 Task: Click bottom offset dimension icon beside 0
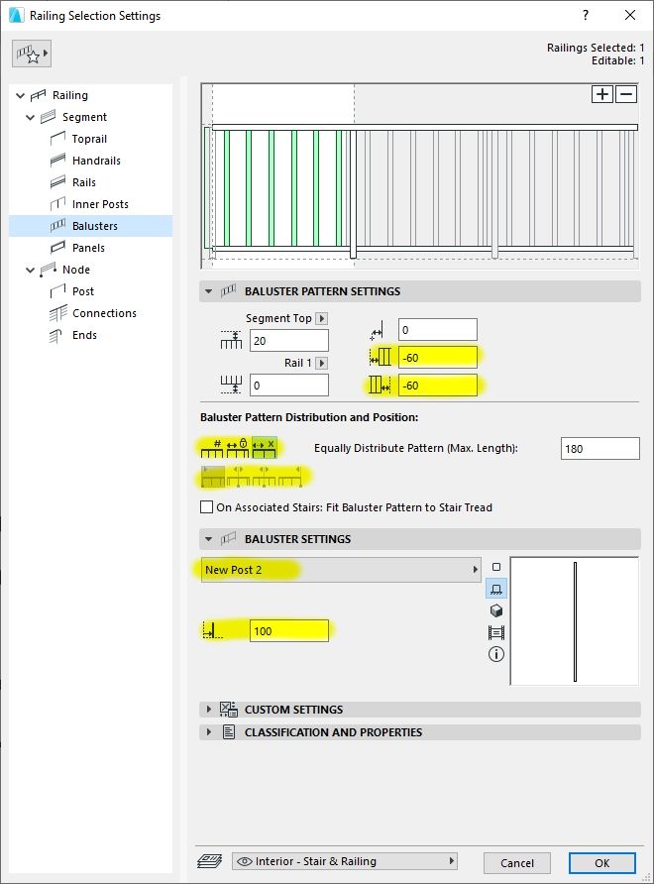click(x=231, y=385)
